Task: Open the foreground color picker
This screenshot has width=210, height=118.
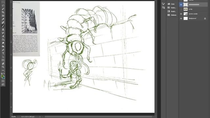Action: [x=2, y=76]
